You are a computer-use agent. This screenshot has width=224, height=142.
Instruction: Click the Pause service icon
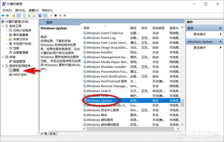60,15
